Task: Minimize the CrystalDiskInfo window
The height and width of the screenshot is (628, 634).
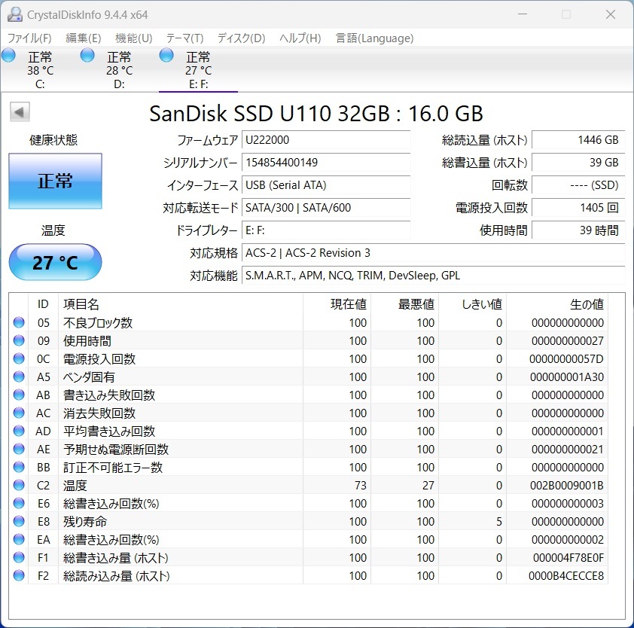Action: pos(523,14)
